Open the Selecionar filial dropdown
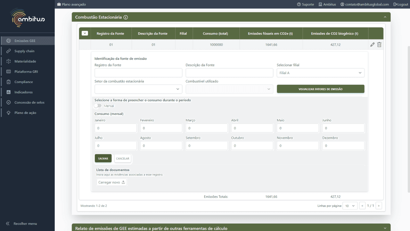 [x=321, y=73]
